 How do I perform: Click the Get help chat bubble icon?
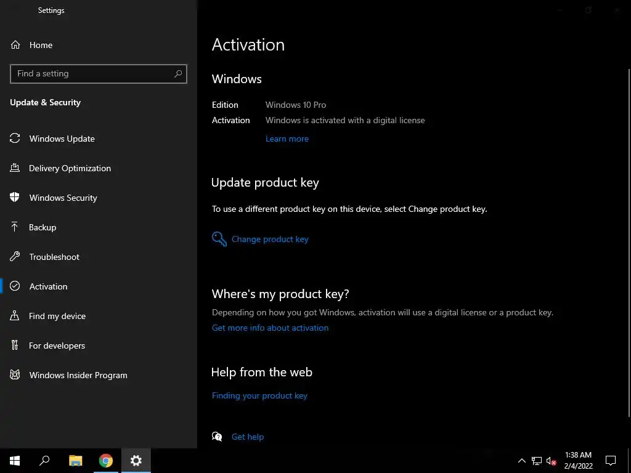(x=217, y=437)
